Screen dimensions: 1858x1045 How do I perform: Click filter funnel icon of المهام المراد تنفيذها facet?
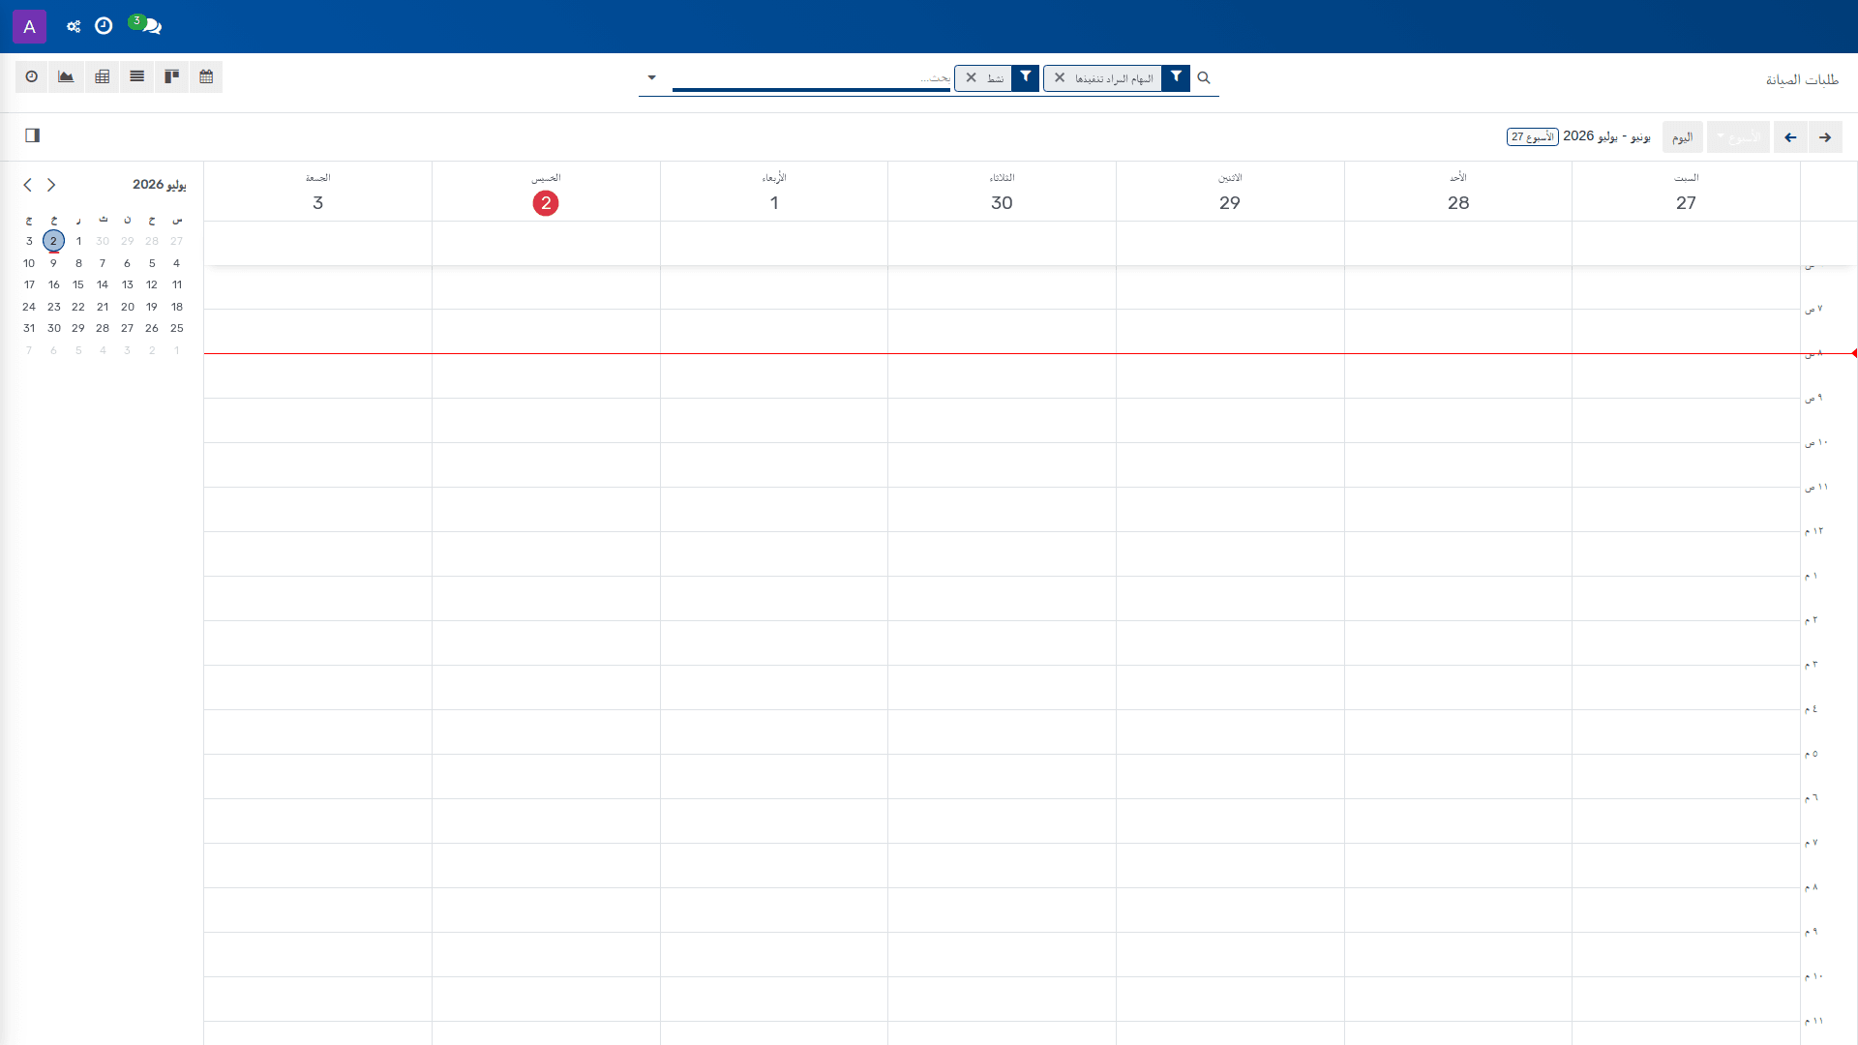(1176, 78)
